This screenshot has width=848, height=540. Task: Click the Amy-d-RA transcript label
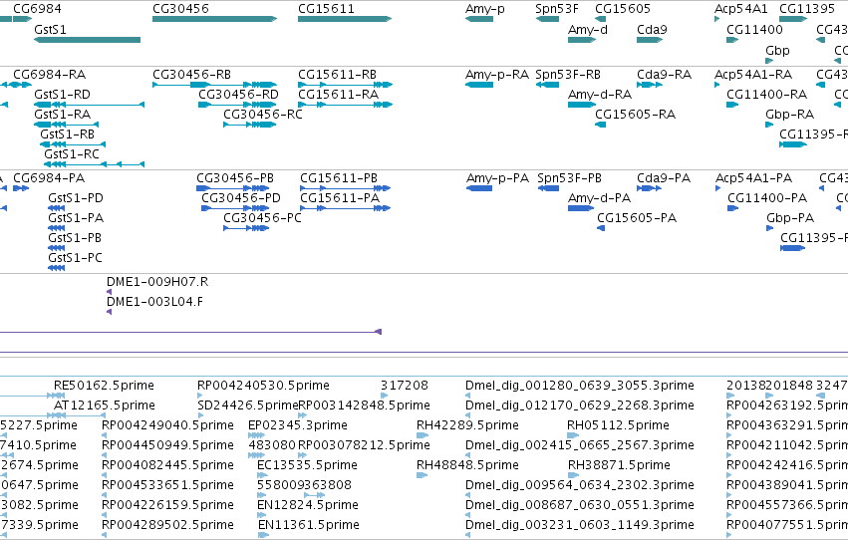tap(600, 95)
